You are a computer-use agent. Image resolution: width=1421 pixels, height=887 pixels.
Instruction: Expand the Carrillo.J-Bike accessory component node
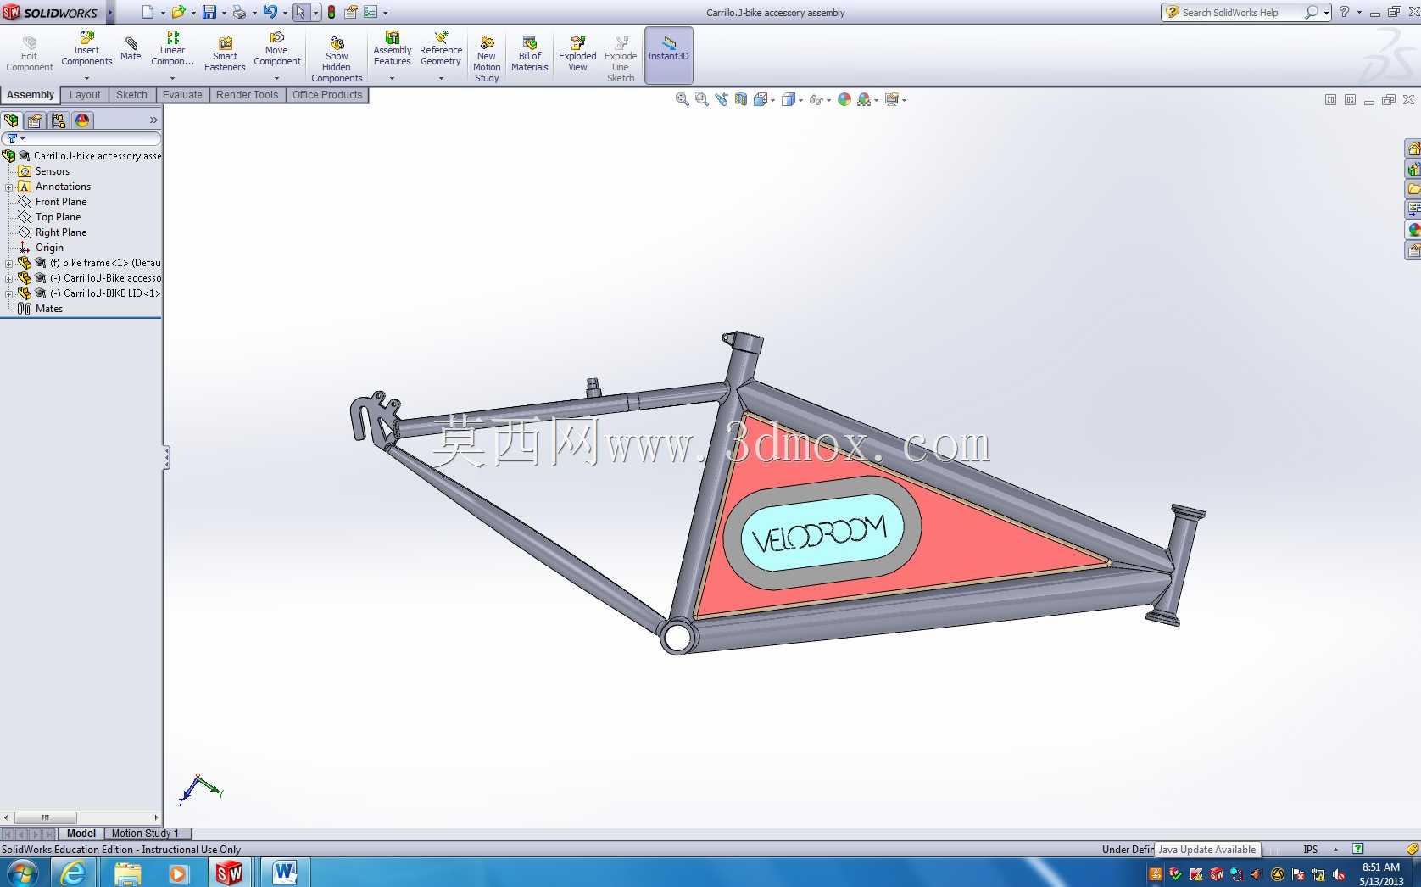(x=9, y=279)
